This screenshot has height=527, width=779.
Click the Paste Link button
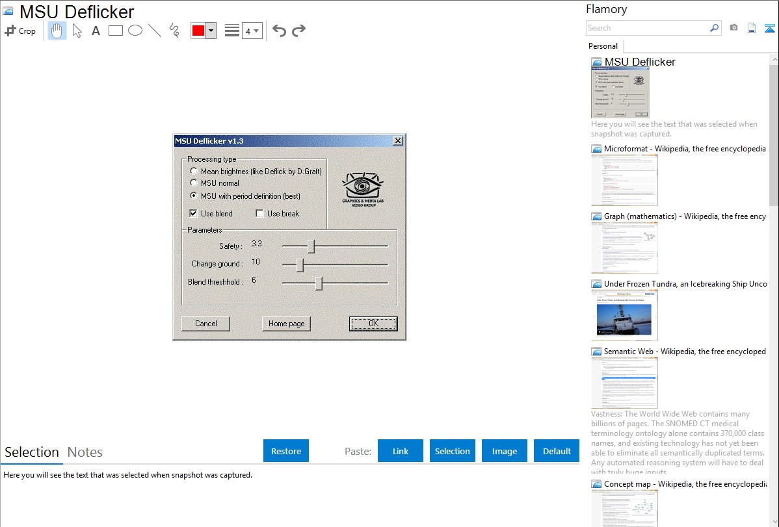pyautogui.click(x=401, y=451)
